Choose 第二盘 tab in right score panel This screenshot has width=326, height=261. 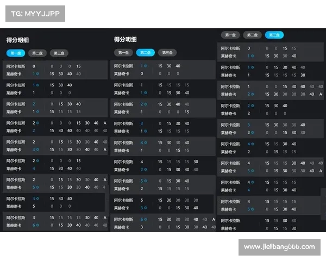tap(252, 35)
